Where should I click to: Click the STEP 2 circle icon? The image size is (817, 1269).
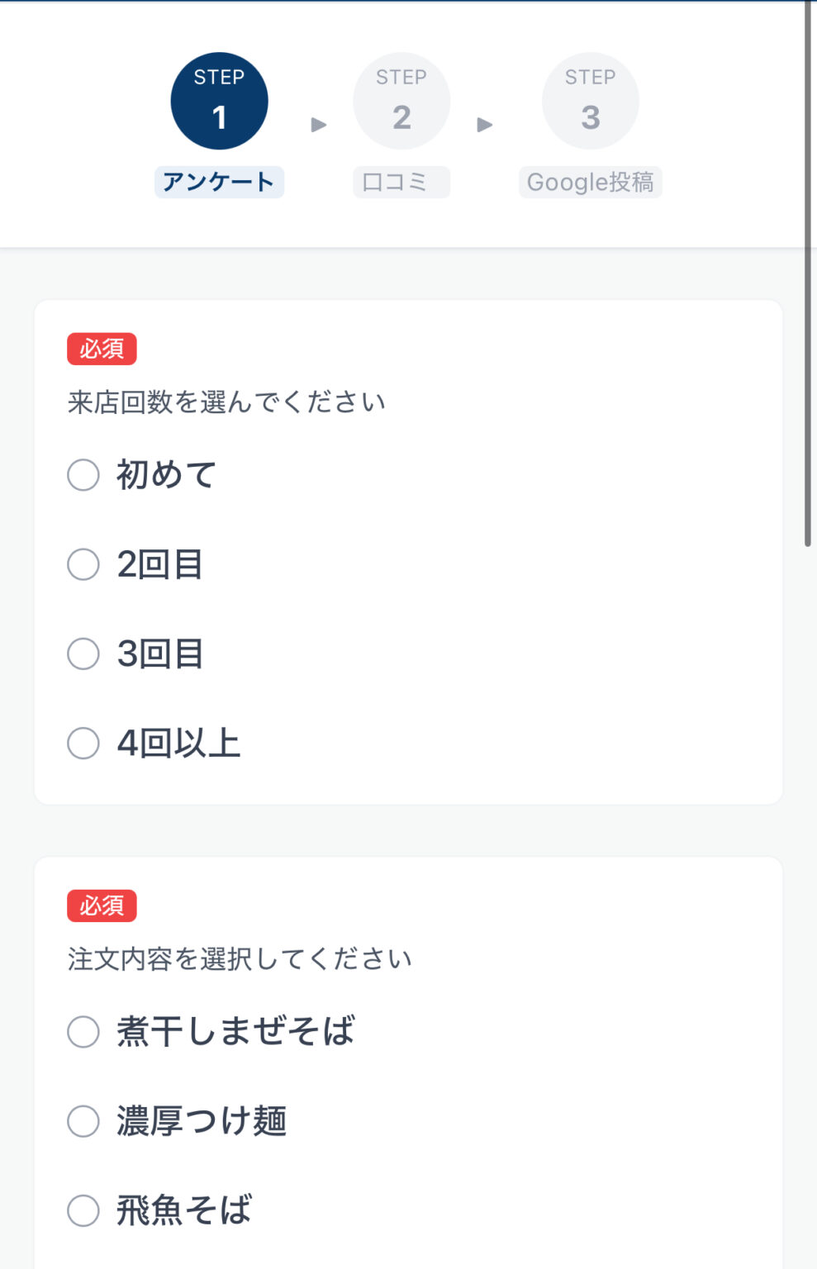click(x=401, y=101)
